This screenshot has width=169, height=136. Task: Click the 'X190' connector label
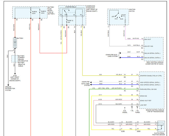click(x=123, y=131)
